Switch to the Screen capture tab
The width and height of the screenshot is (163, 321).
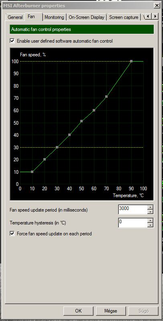coord(124,17)
